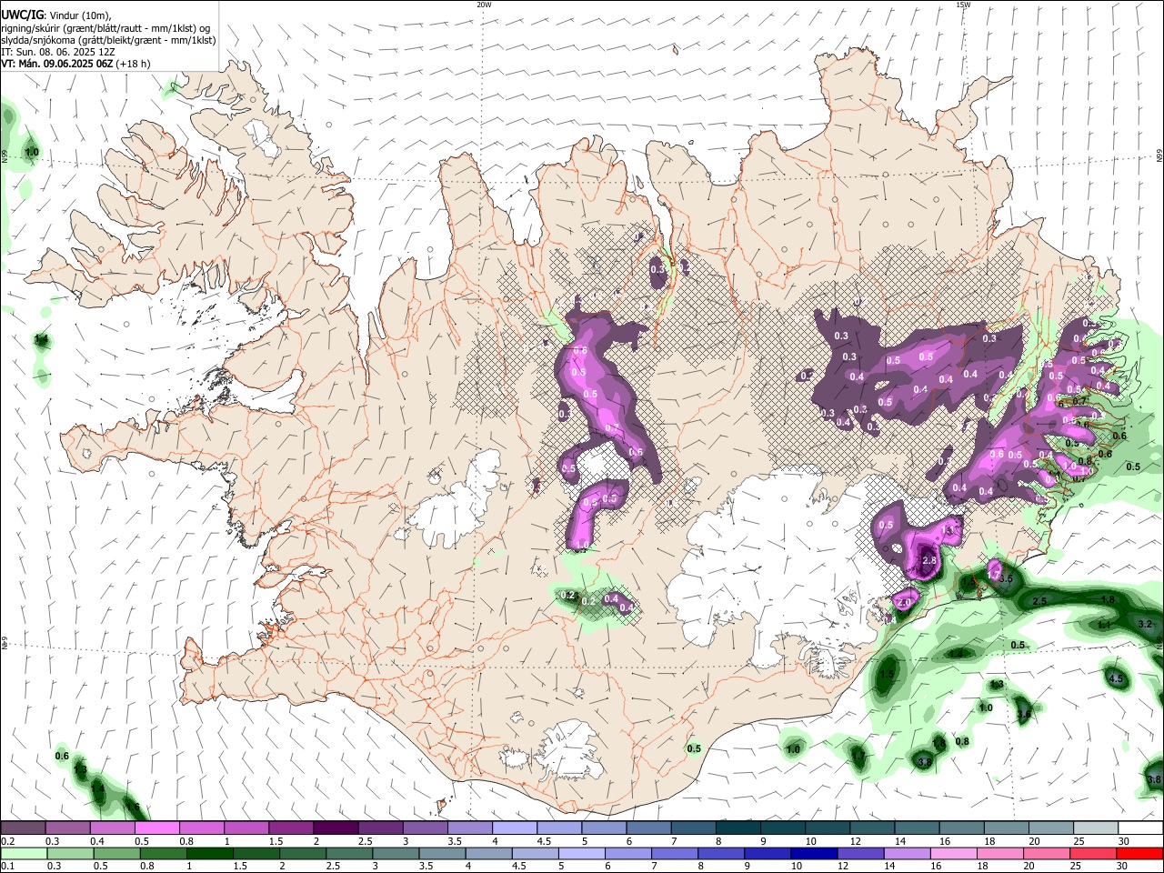Click the '20W' longitude label
Screen dimensions: 1164x873
pos(484,5)
